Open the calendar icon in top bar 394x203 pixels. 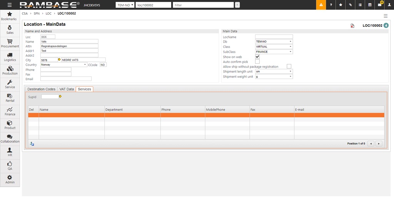pyautogui.click(x=370, y=5)
